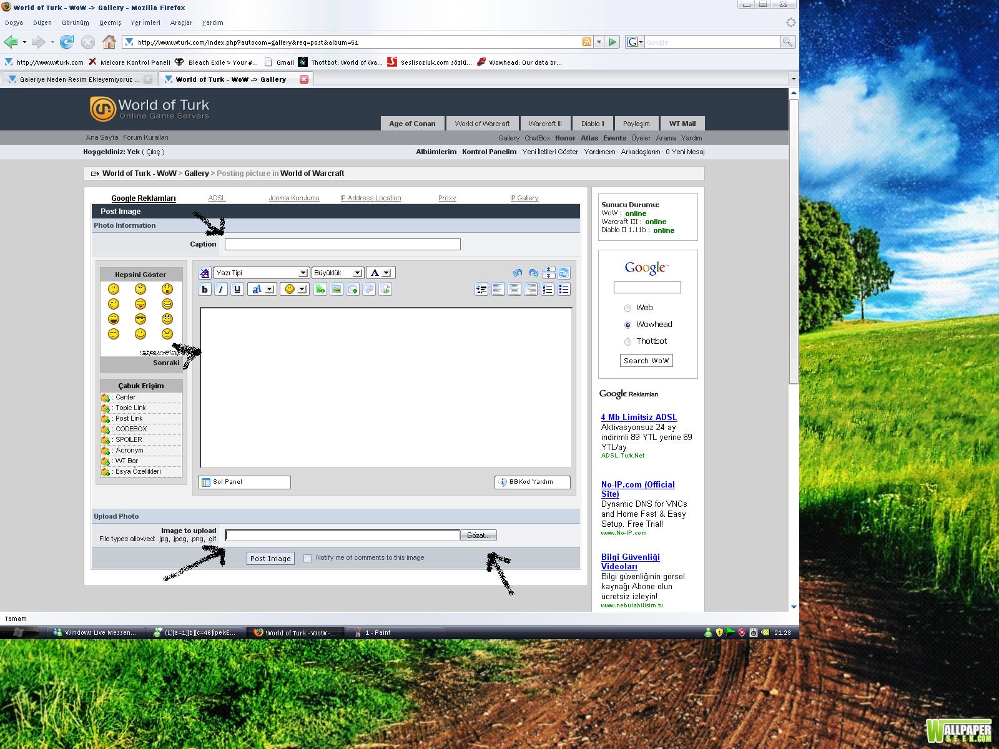Click the editor redo arrow icon

[533, 273]
